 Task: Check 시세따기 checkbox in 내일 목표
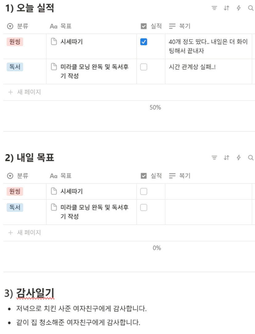click(x=144, y=191)
